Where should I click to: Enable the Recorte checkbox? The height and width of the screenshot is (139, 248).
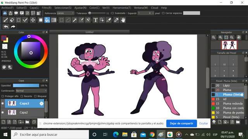(22, 96)
